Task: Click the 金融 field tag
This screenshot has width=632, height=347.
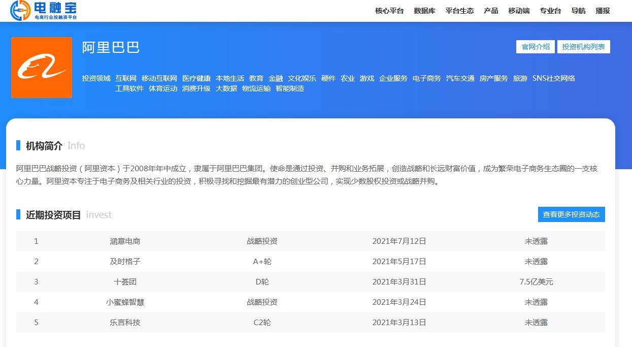Action: coord(276,78)
